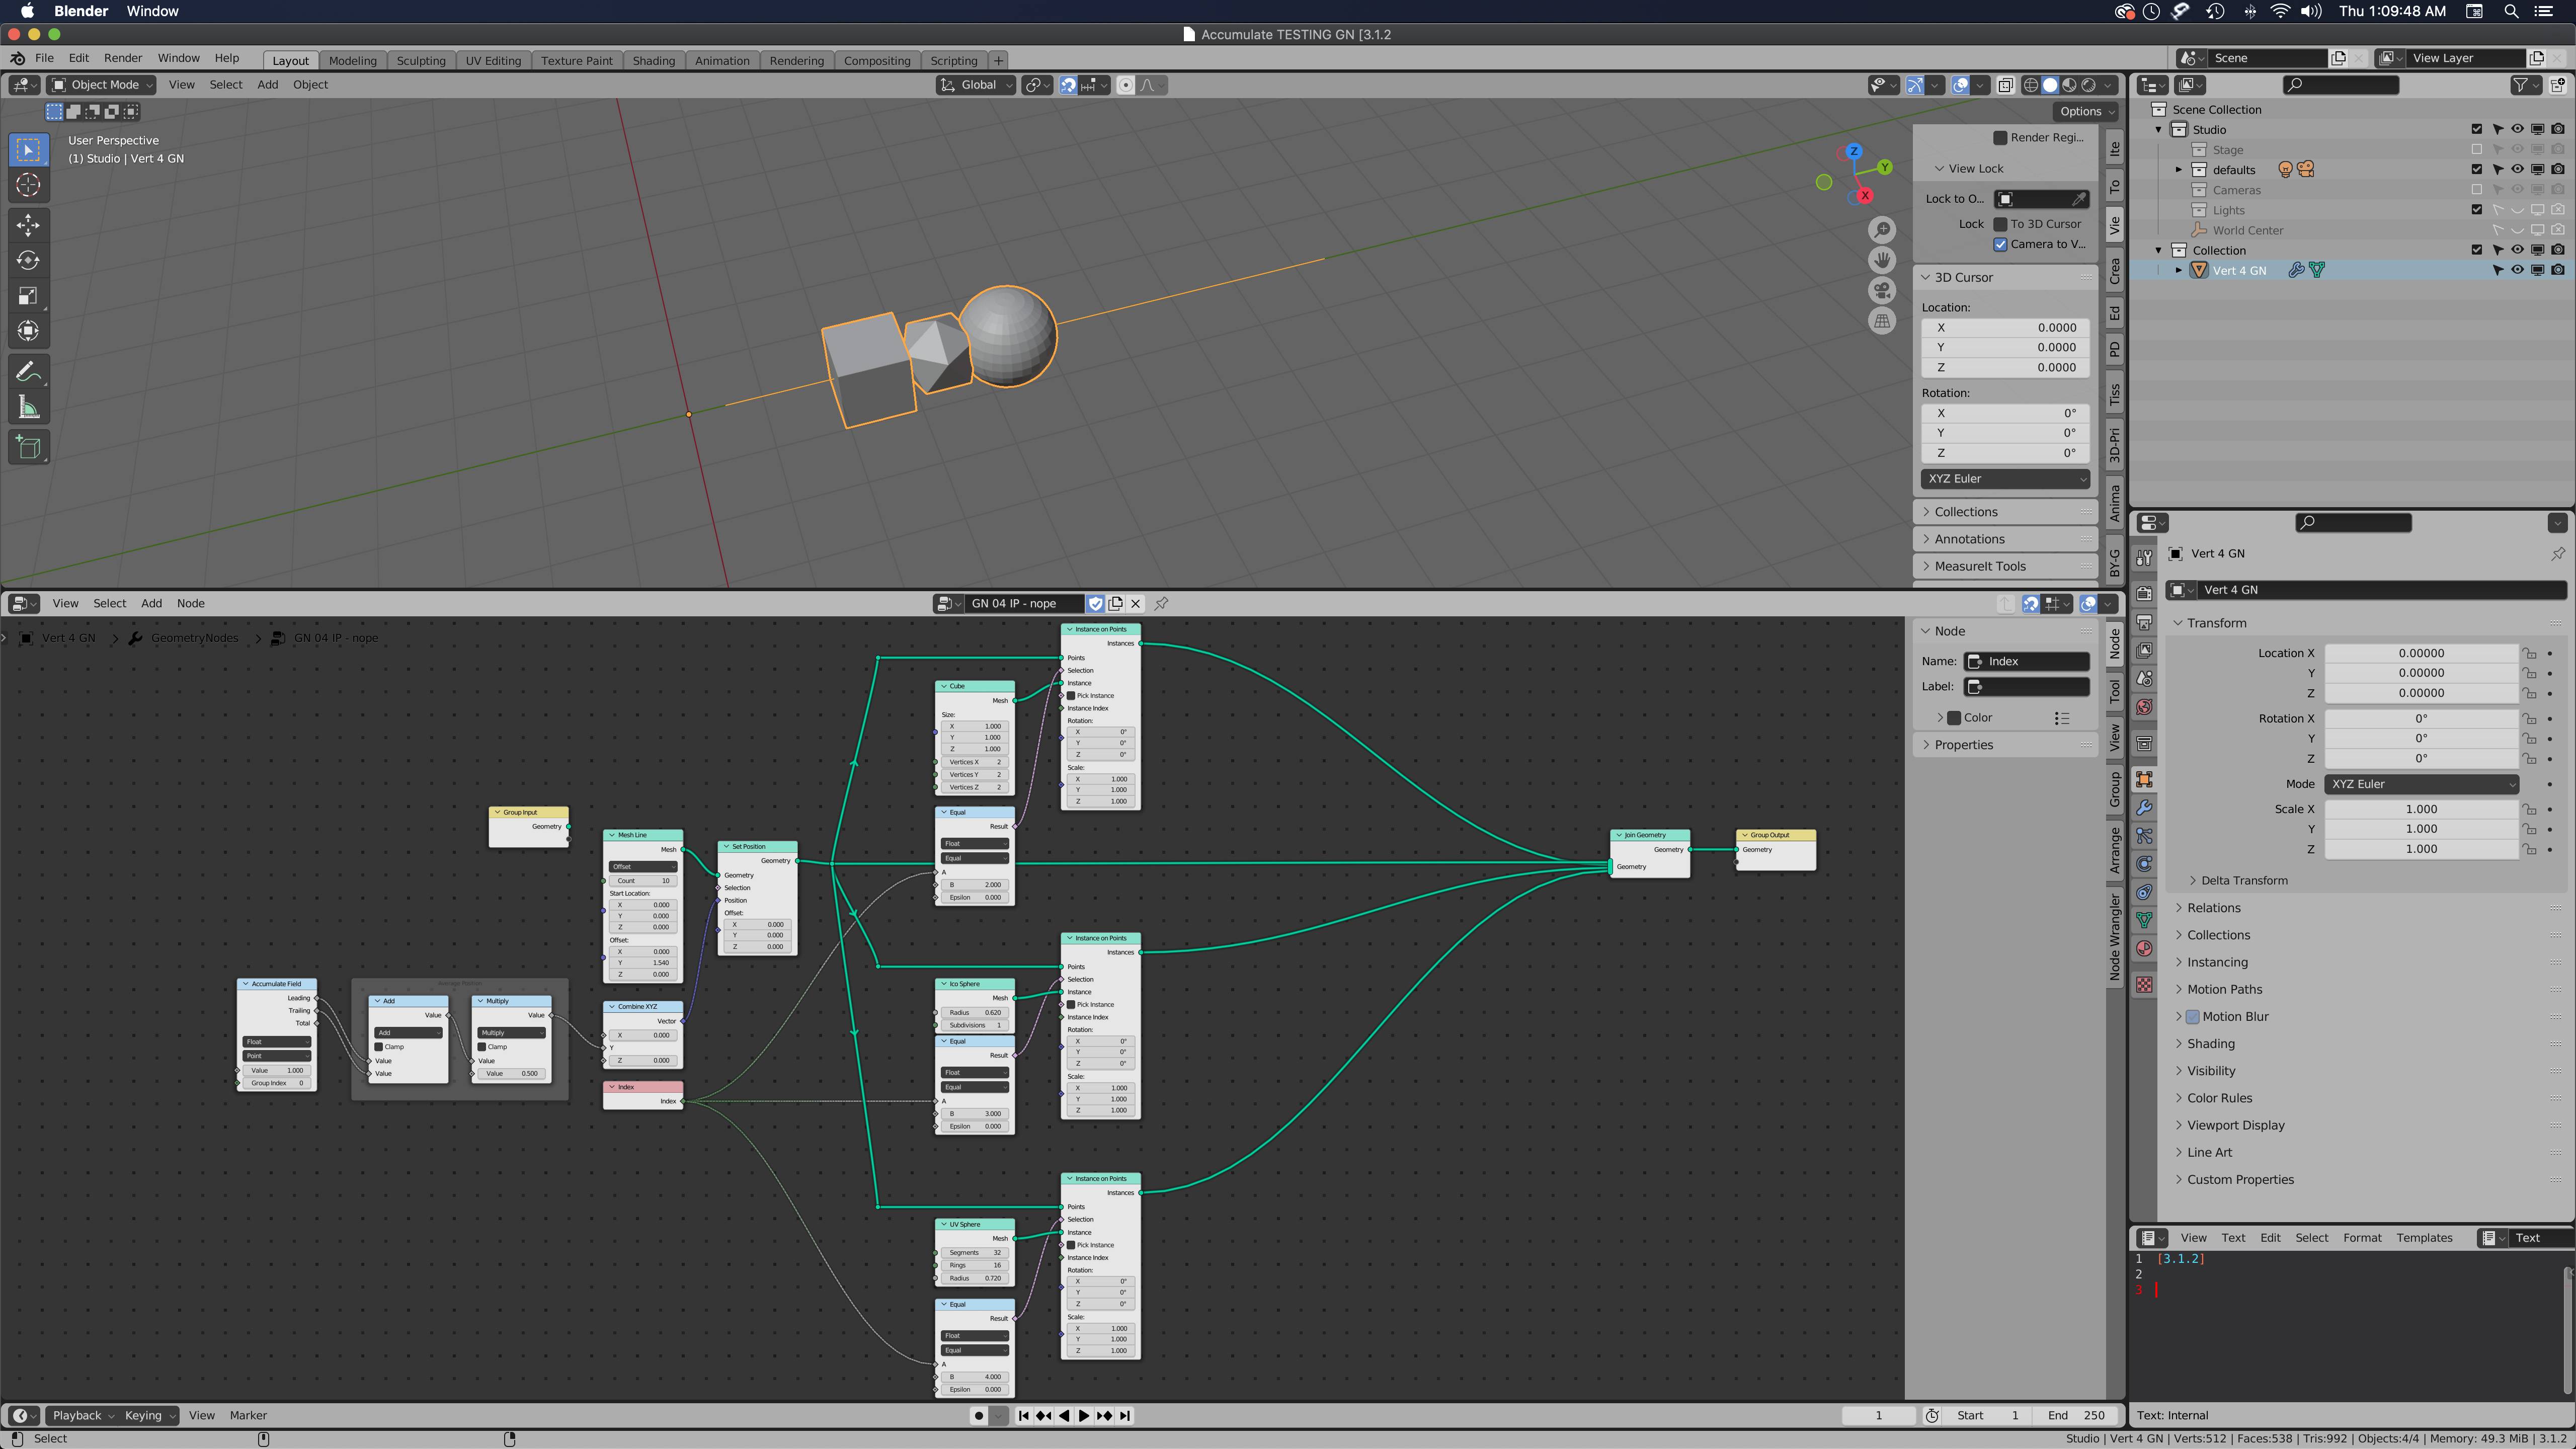Click the node Name field containing Index
The height and width of the screenshot is (1449, 2576).
(x=2026, y=661)
